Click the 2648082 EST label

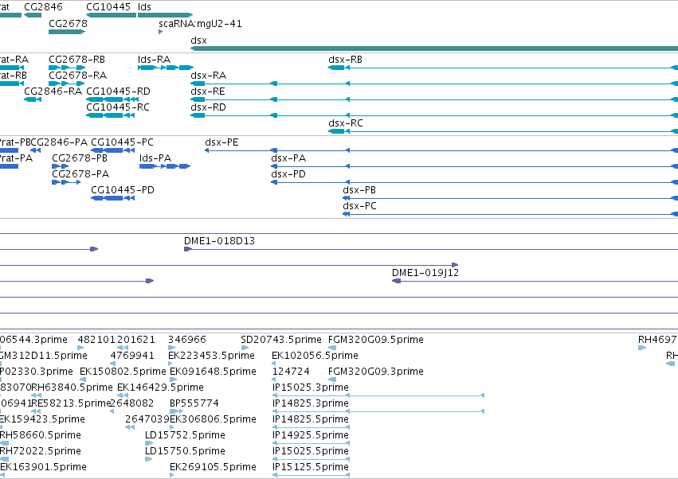(x=132, y=403)
